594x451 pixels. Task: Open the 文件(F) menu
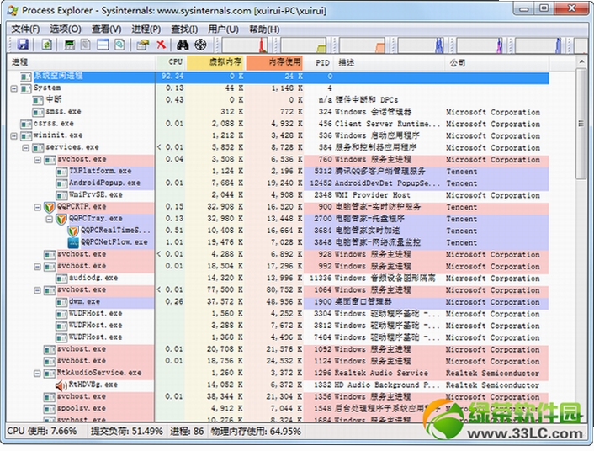point(25,29)
